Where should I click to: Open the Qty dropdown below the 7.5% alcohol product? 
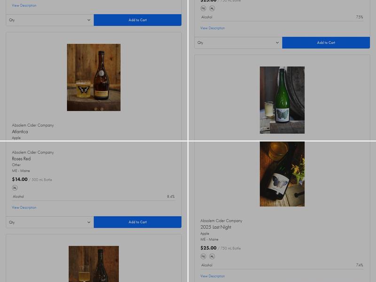pos(238,43)
